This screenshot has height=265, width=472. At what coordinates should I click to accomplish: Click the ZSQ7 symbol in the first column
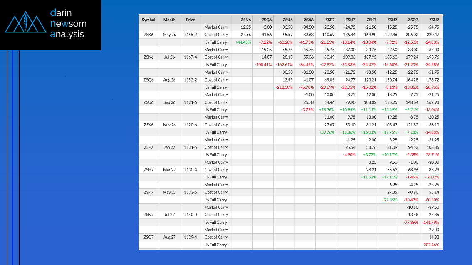148,237
